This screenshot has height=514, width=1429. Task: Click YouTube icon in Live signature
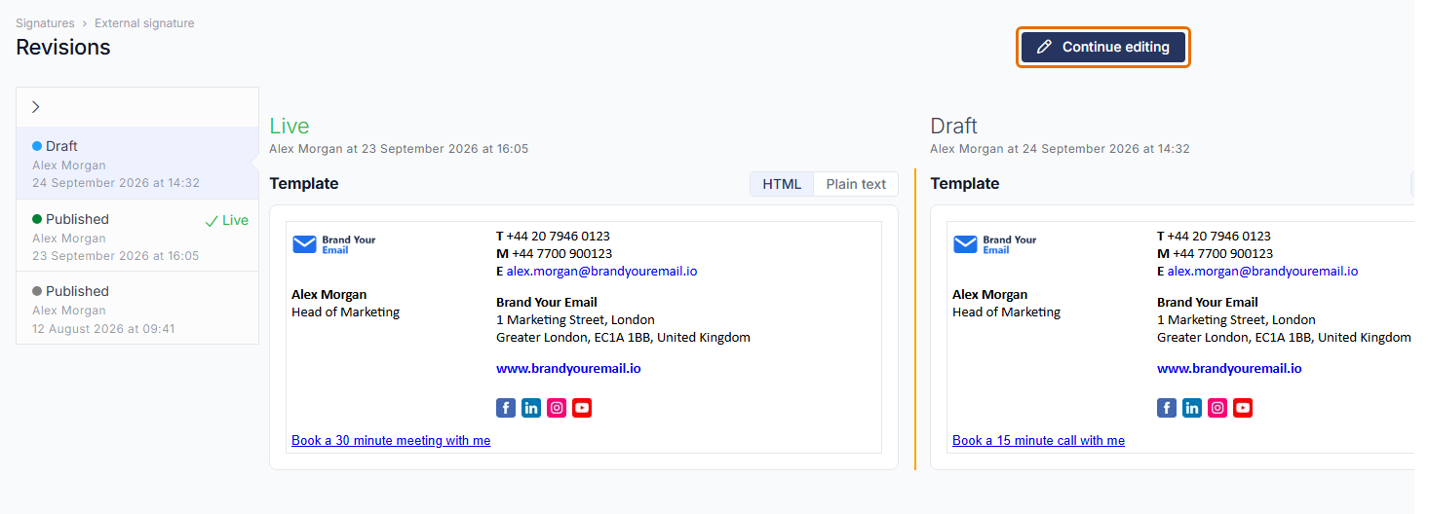pos(582,408)
